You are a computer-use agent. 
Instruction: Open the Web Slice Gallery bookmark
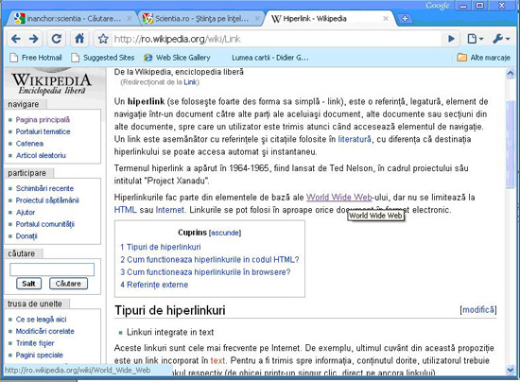(x=177, y=58)
